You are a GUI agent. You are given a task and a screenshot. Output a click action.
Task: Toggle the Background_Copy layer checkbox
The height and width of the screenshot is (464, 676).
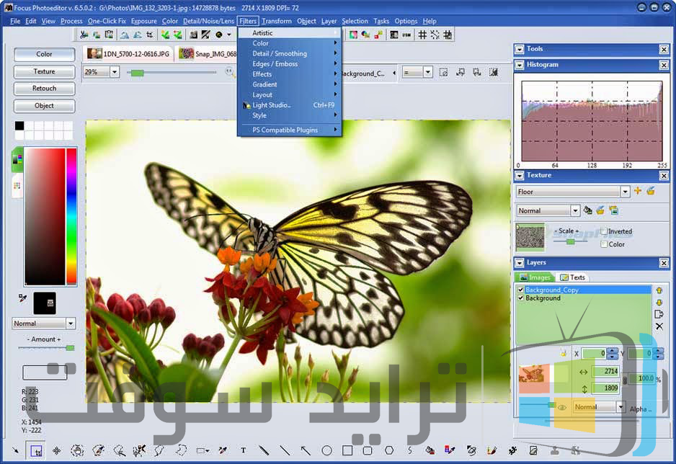[x=521, y=290]
